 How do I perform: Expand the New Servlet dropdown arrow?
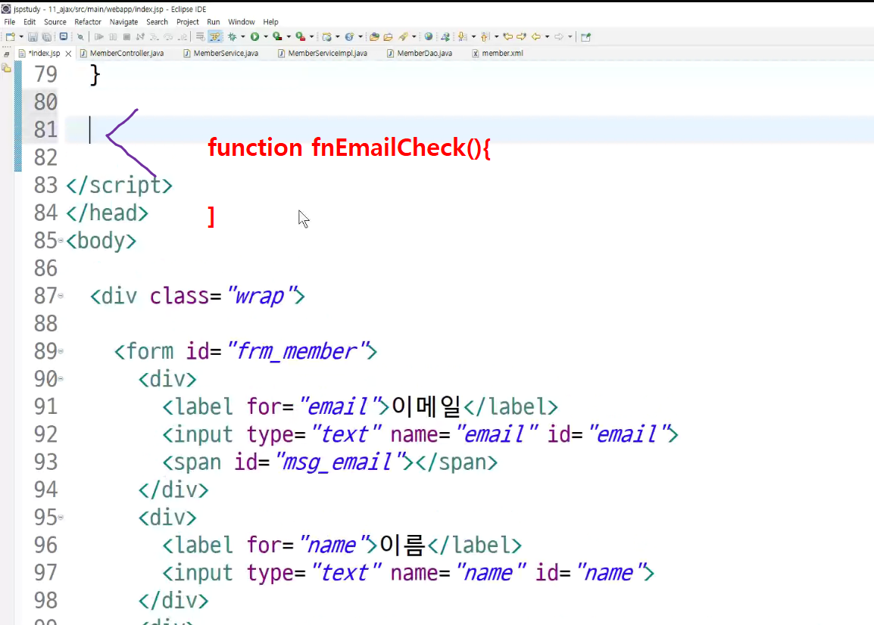coord(360,37)
